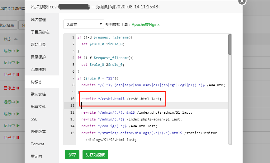
Task: Click the Apache转Nginx conversion link
Action: (x=146, y=25)
